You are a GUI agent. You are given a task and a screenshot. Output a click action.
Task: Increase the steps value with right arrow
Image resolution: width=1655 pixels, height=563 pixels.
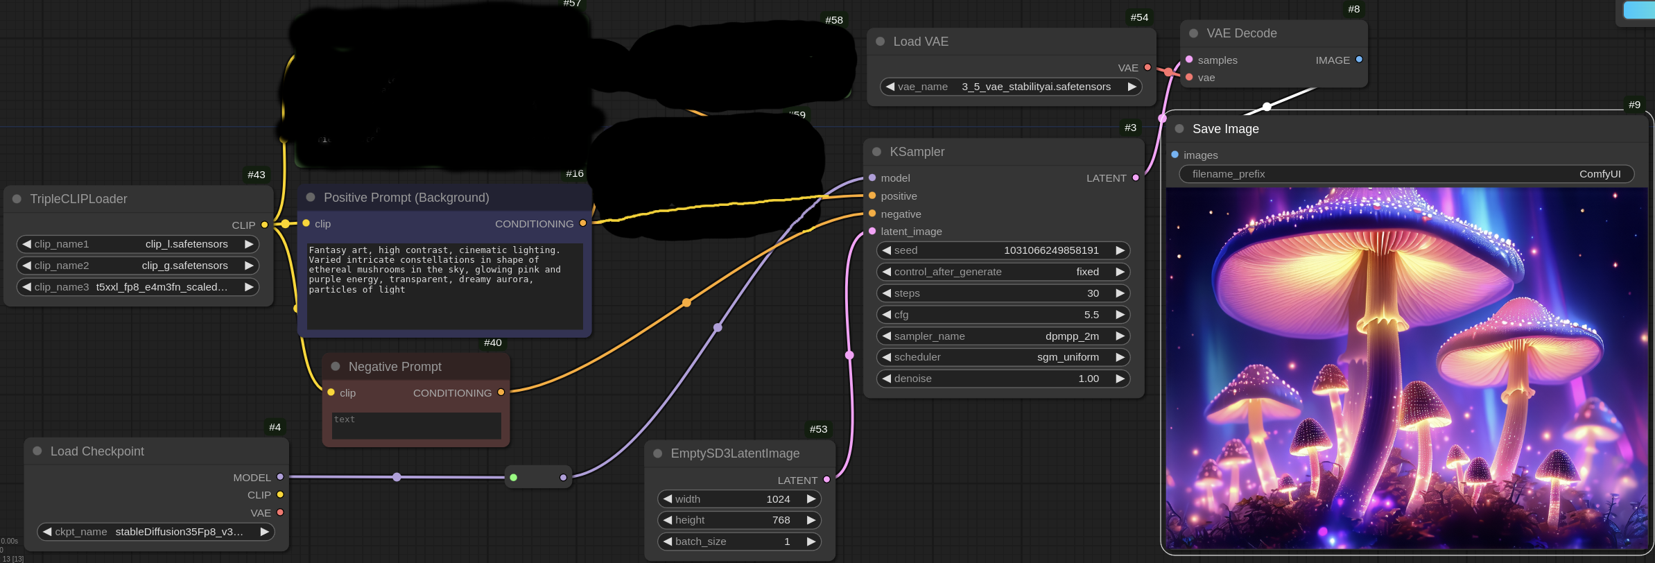click(1120, 293)
